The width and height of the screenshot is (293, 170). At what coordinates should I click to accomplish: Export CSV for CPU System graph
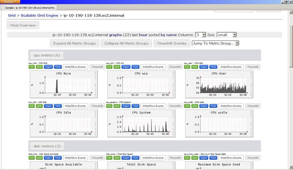tap(109, 106)
